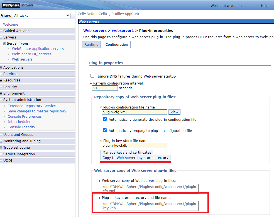This screenshot has width=274, height=217.
Task: Collapse the Servers section
Action: pyautogui.click(x=1, y=37)
